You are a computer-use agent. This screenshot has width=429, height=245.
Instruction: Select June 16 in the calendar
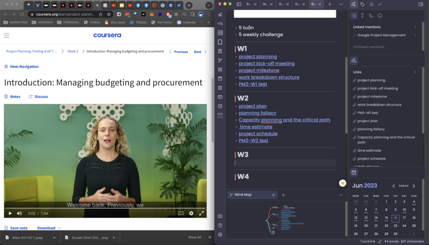(x=395, y=218)
